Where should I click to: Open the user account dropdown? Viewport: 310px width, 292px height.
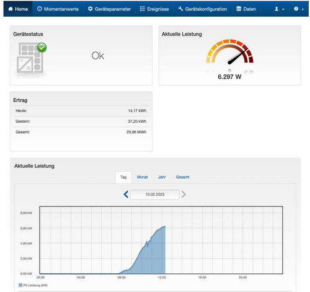[x=279, y=9]
